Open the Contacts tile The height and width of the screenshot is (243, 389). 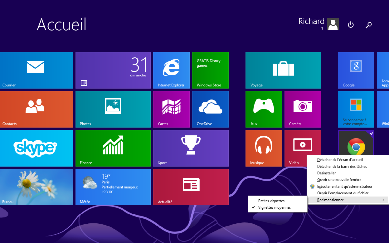[x=36, y=109]
